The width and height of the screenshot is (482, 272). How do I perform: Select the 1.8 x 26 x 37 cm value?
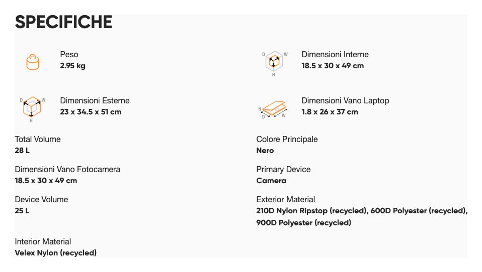(330, 112)
